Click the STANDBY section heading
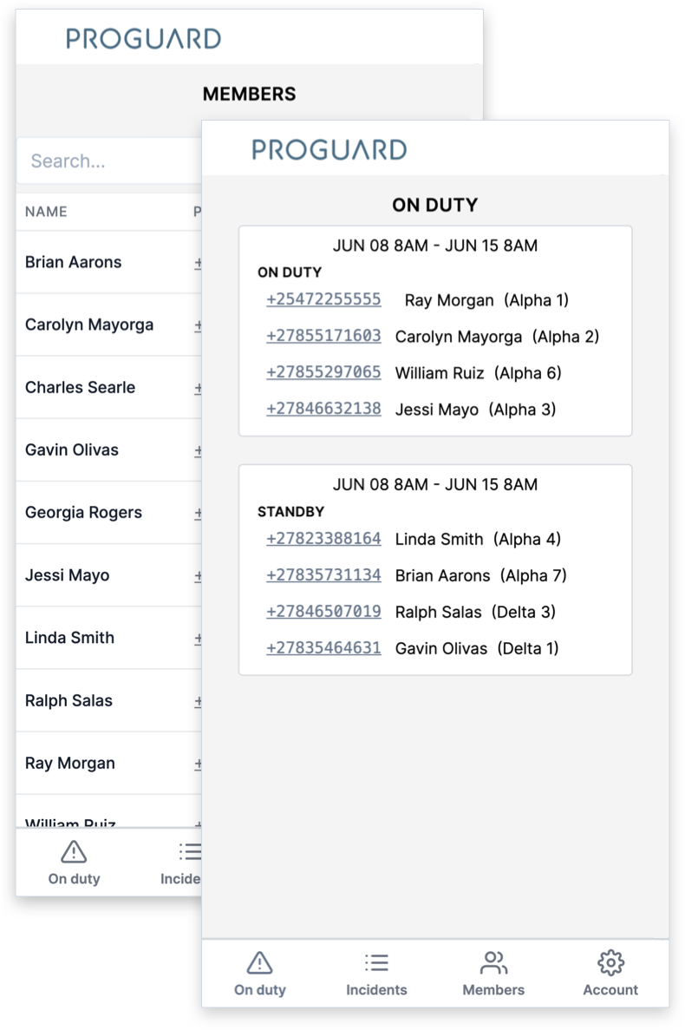The width and height of the screenshot is (685, 1030). click(290, 512)
